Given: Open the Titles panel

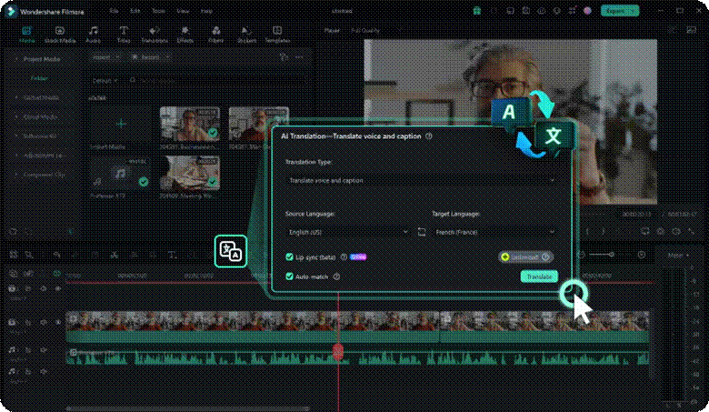Looking at the screenshot, I should pos(124,35).
